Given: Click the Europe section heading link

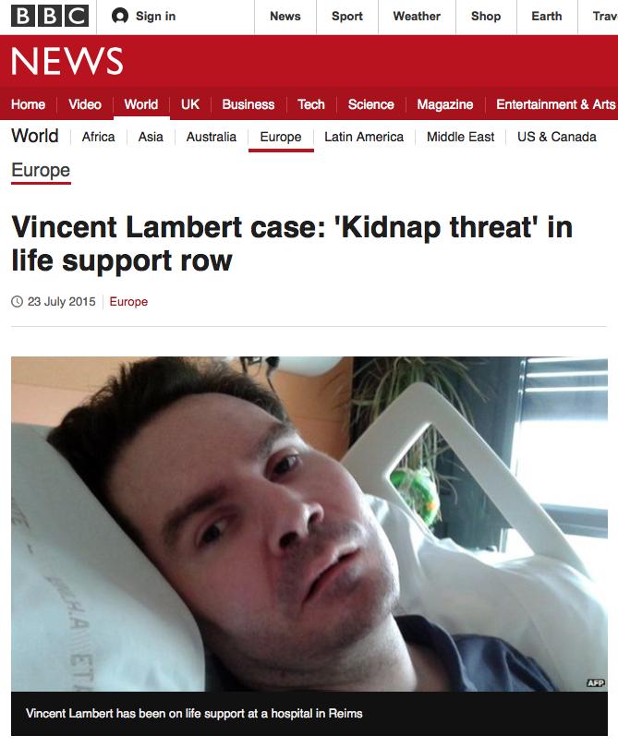Looking at the screenshot, I should 41,170.
